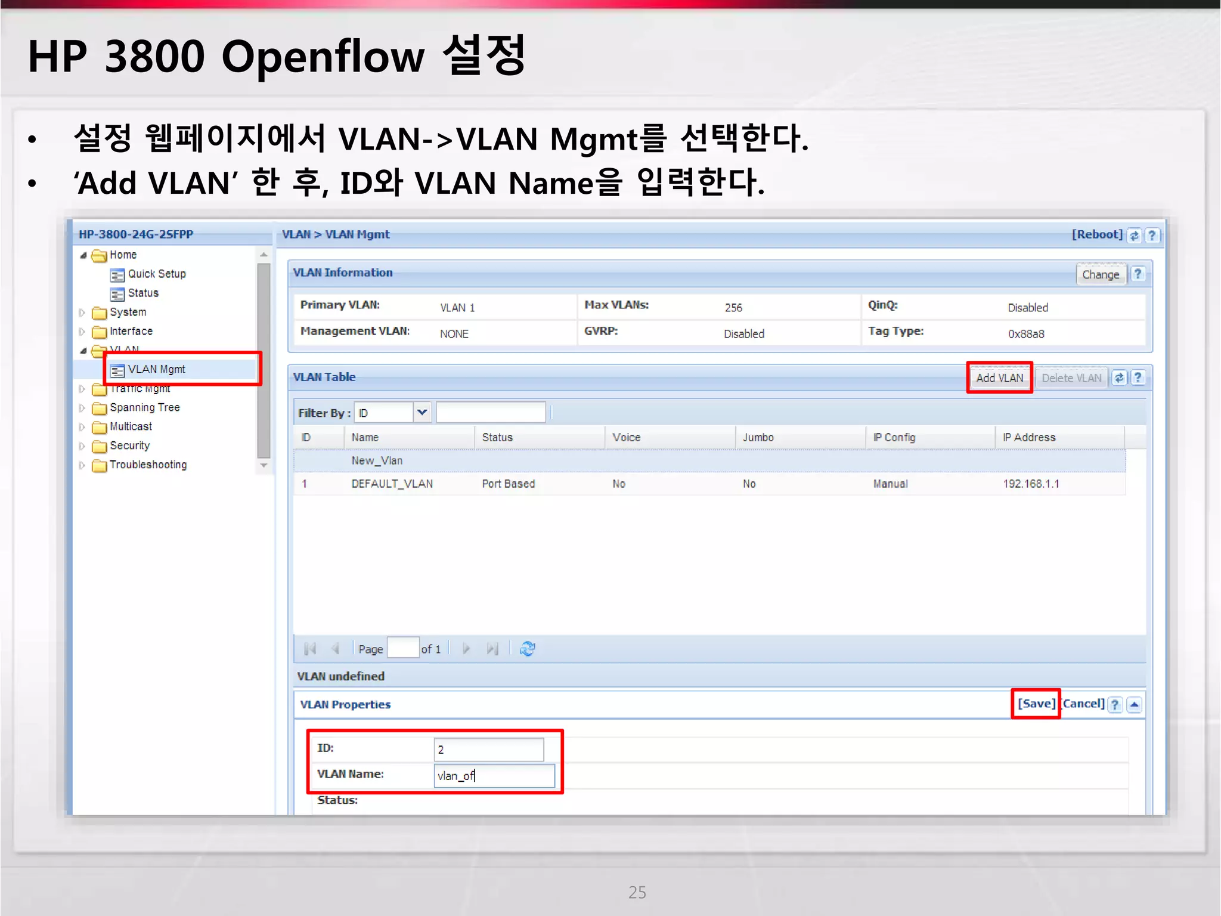1221x916 pixels.
Task: Sort table by IP Config column header
Action: click(931, 437)
